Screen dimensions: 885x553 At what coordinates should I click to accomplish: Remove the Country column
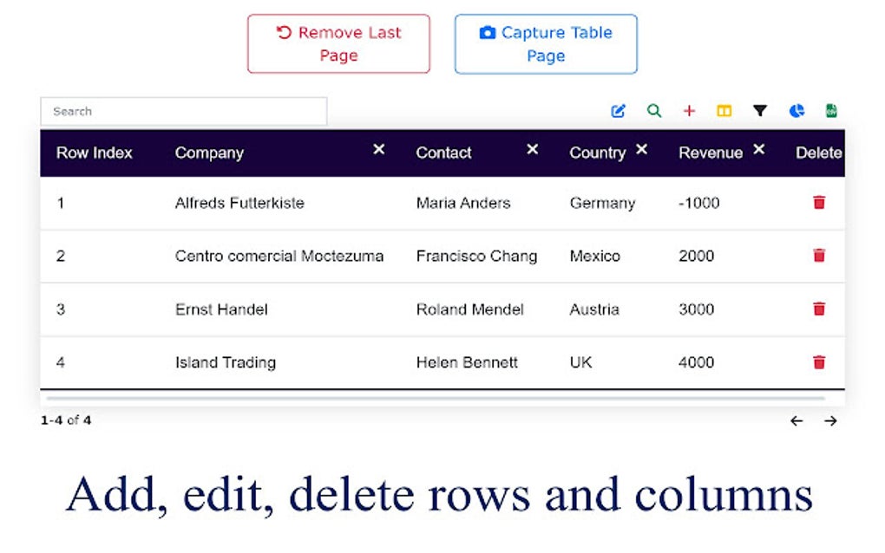tap(641, 150)
